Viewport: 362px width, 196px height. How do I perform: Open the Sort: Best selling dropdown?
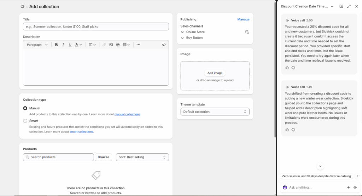pyautogui.click(x=142, y=157)
